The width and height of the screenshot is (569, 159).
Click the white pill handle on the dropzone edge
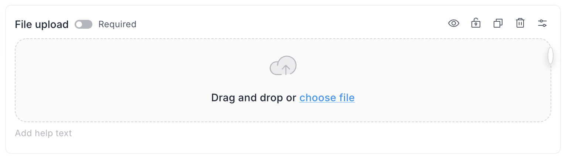coord(550,56)
